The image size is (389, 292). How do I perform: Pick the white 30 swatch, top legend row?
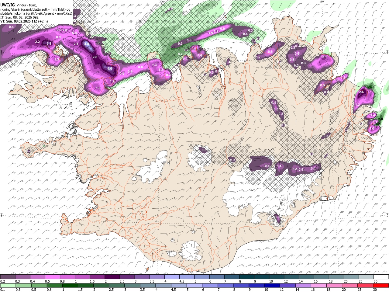pyautogui.click(x=381, y=277)
